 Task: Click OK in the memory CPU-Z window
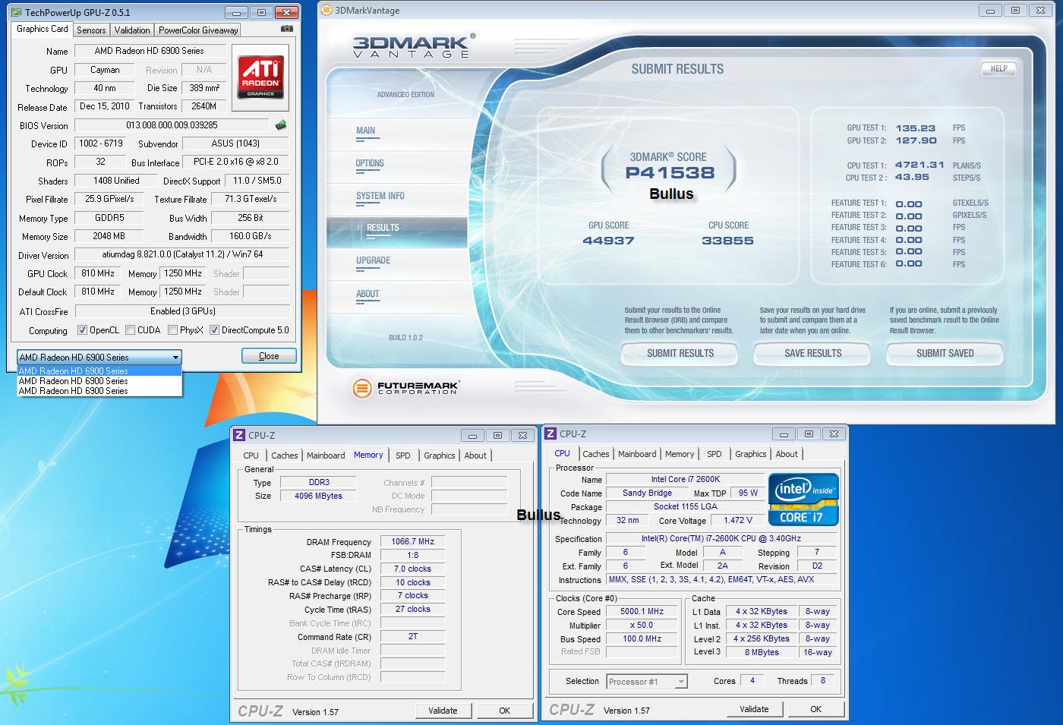tap(504, 711)
